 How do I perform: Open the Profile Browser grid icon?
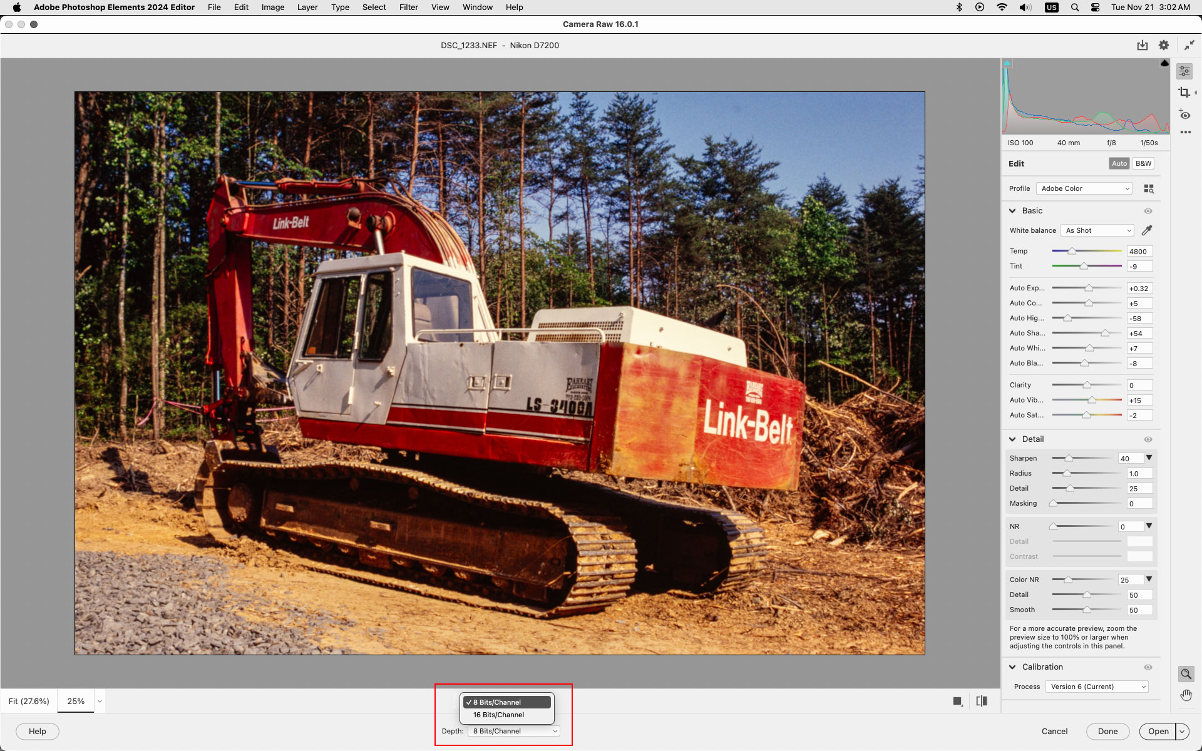1148,188
